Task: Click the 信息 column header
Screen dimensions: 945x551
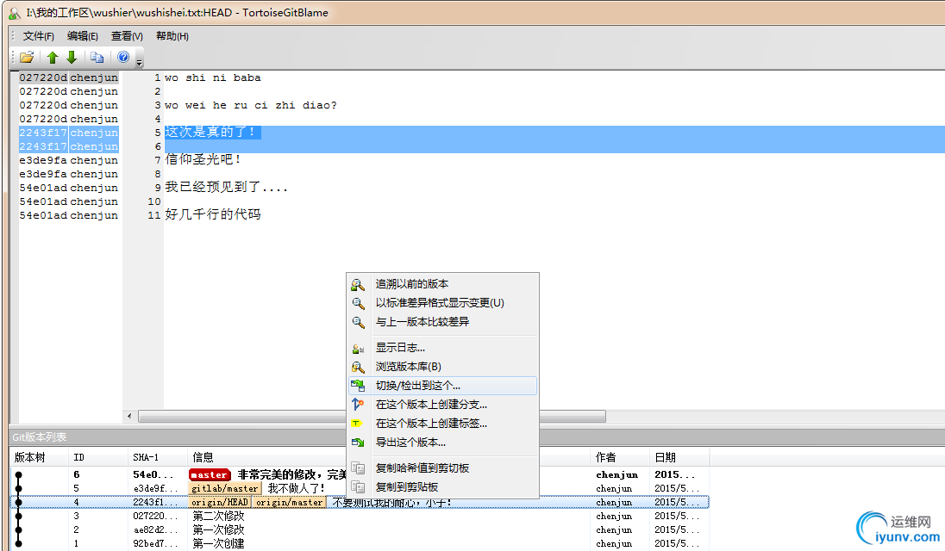Action: 389,458
